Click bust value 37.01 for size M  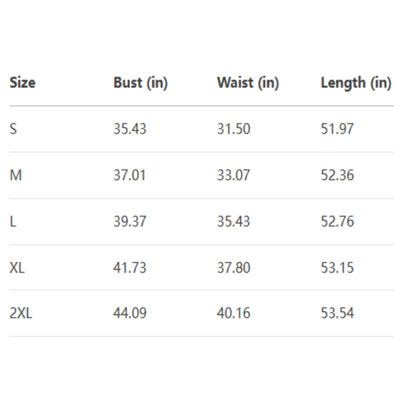click(x=129, y=175)
